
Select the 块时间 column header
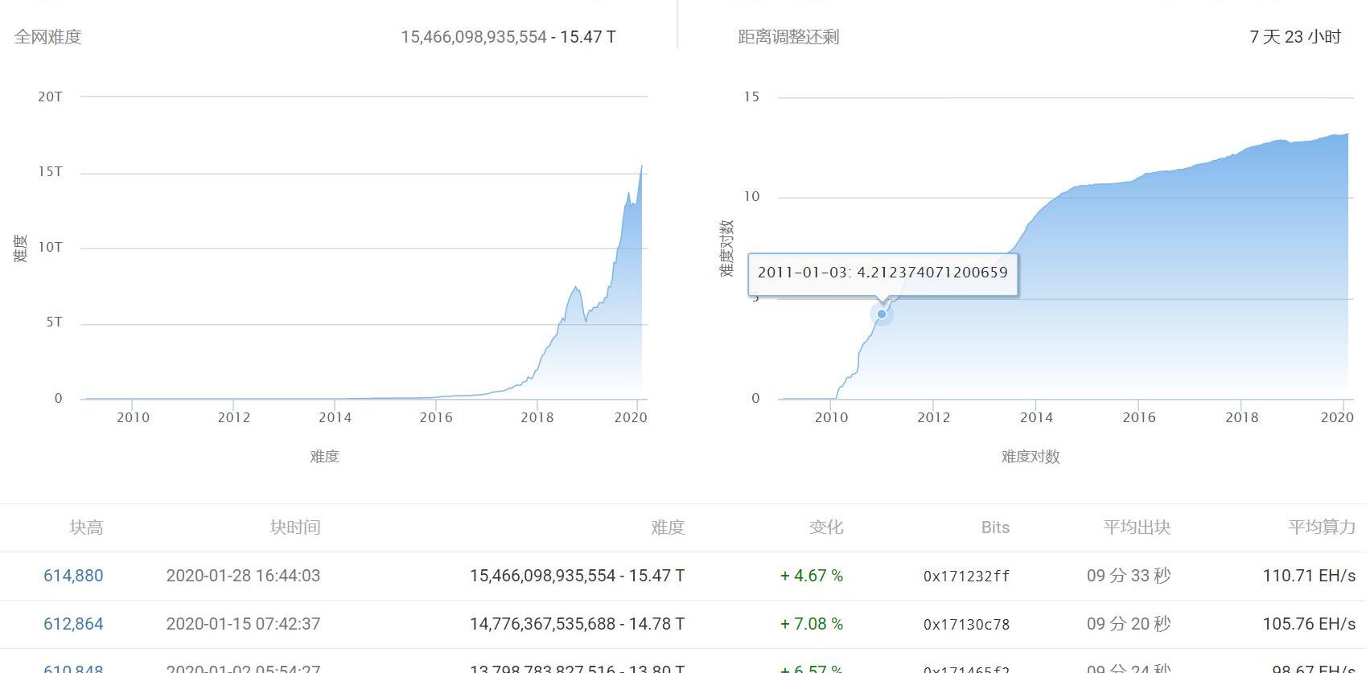click(294, 527)
